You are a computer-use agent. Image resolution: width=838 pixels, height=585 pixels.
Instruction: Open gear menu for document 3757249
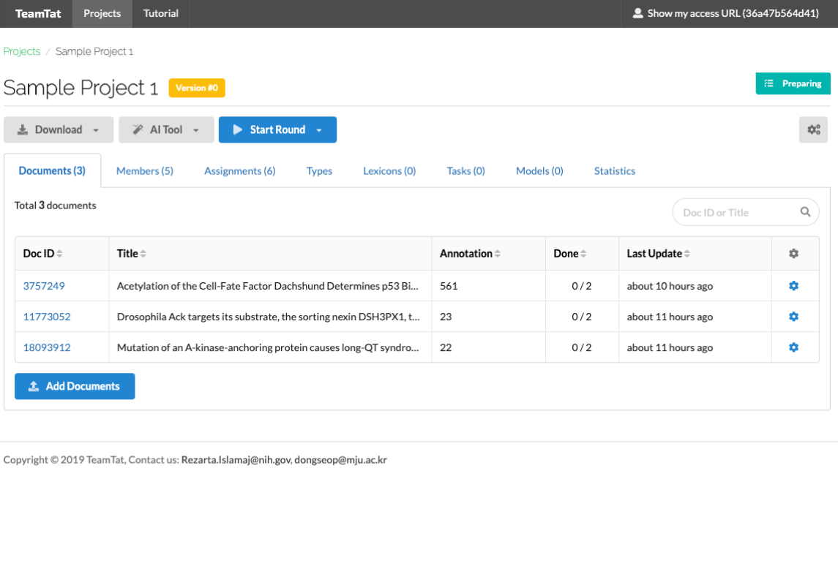(793, 286)
